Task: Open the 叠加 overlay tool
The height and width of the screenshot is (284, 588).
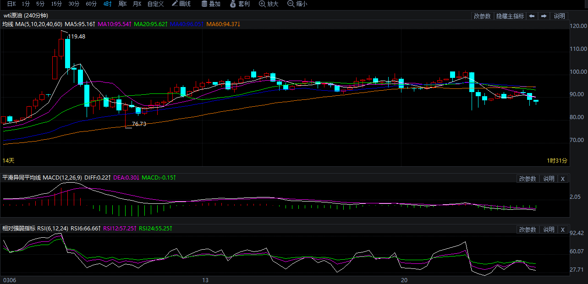Action: (211, 4)
